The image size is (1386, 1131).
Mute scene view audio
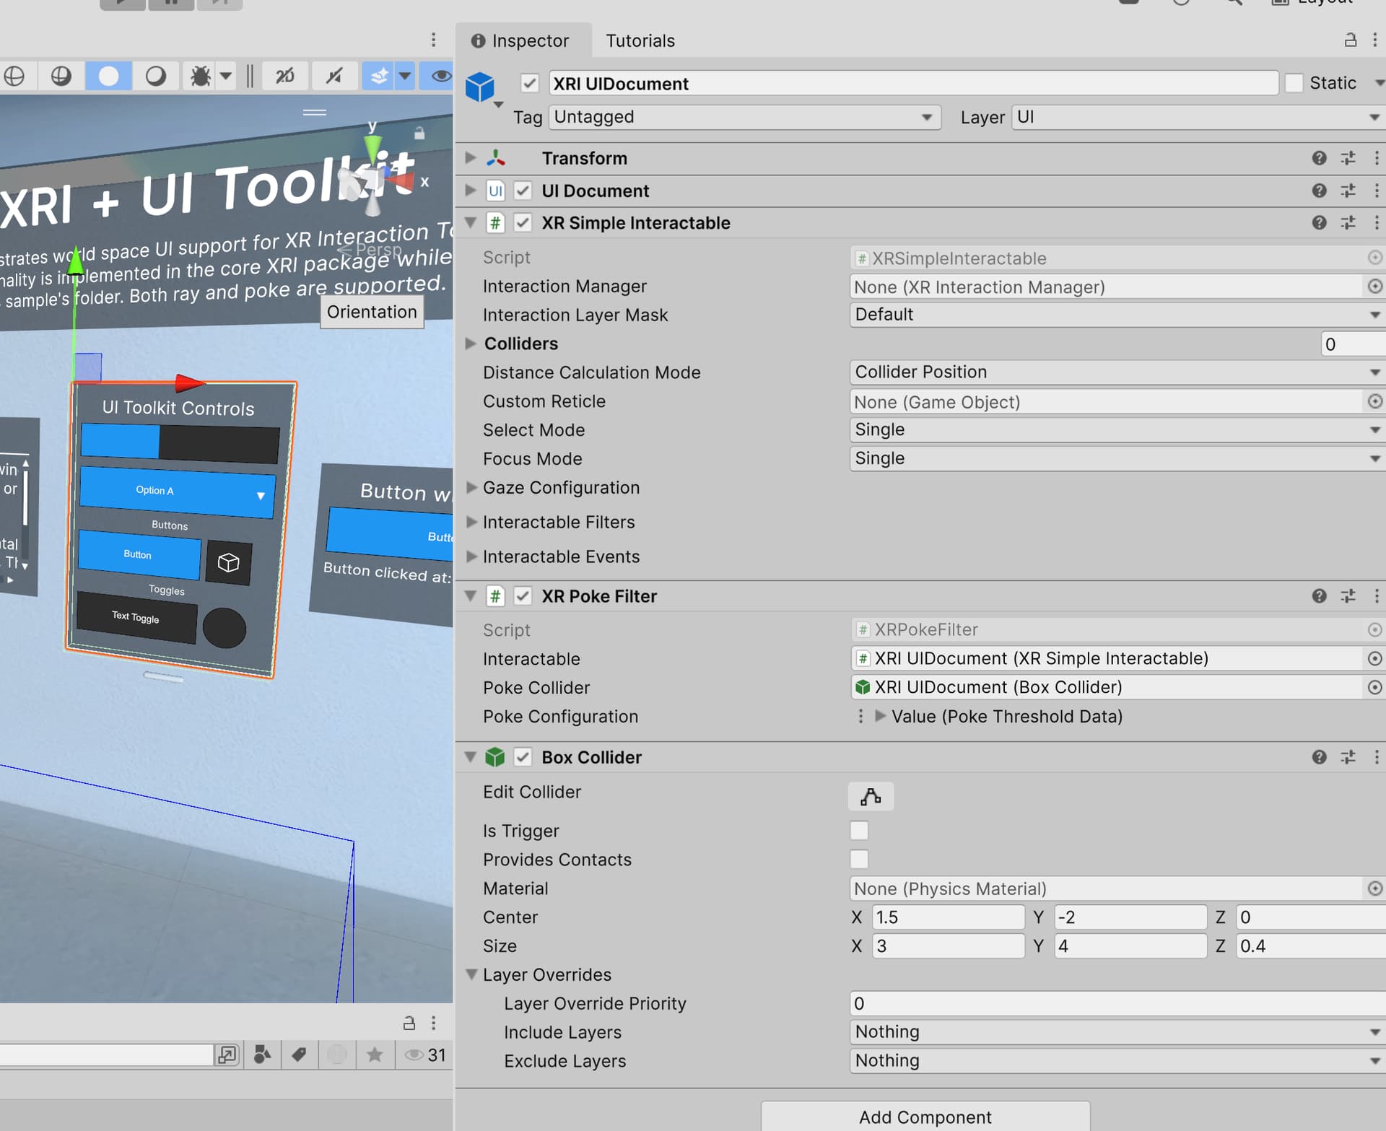click(x=334, y=76)
